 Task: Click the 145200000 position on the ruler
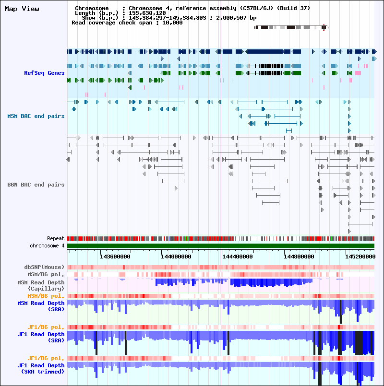tap(360, 257)
